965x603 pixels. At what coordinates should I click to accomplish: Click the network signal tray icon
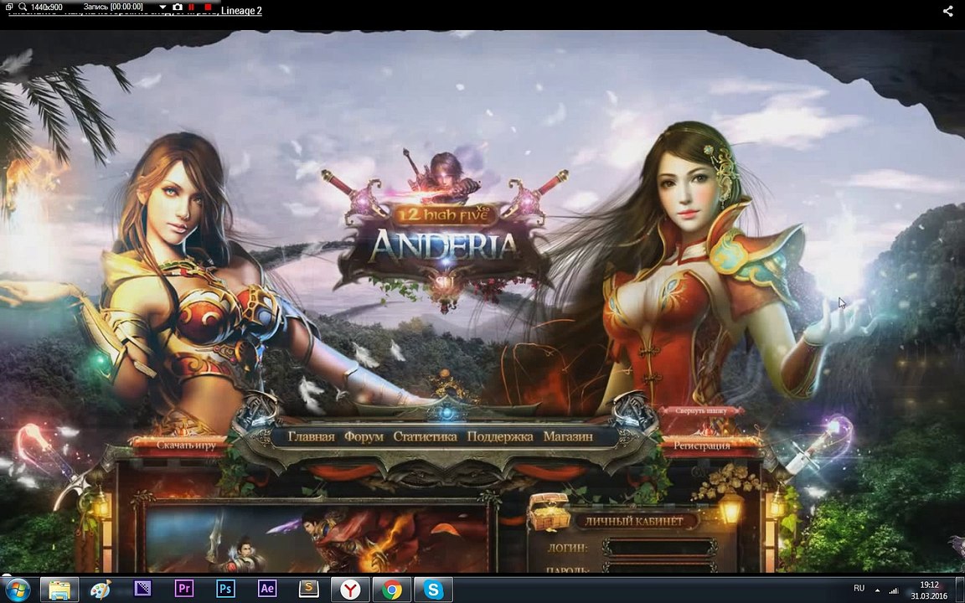point(894,590)
